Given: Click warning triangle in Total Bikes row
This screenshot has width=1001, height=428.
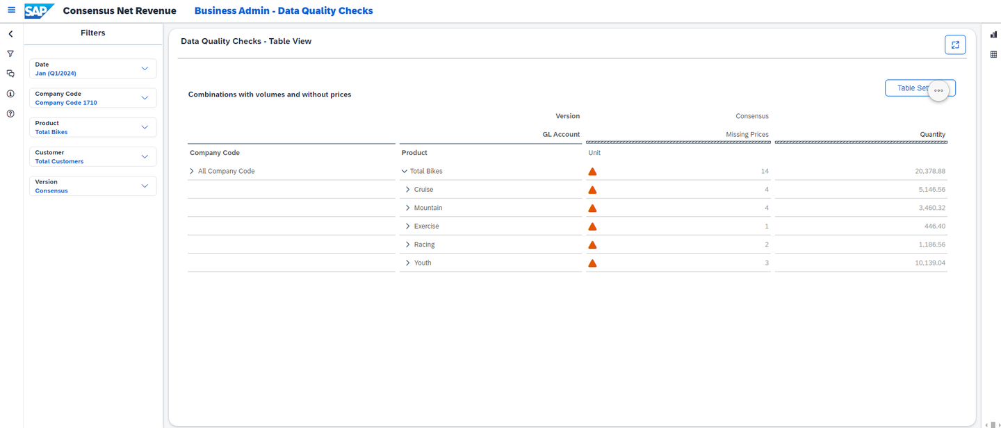Looking at the screenshot, I should point(592,171).
